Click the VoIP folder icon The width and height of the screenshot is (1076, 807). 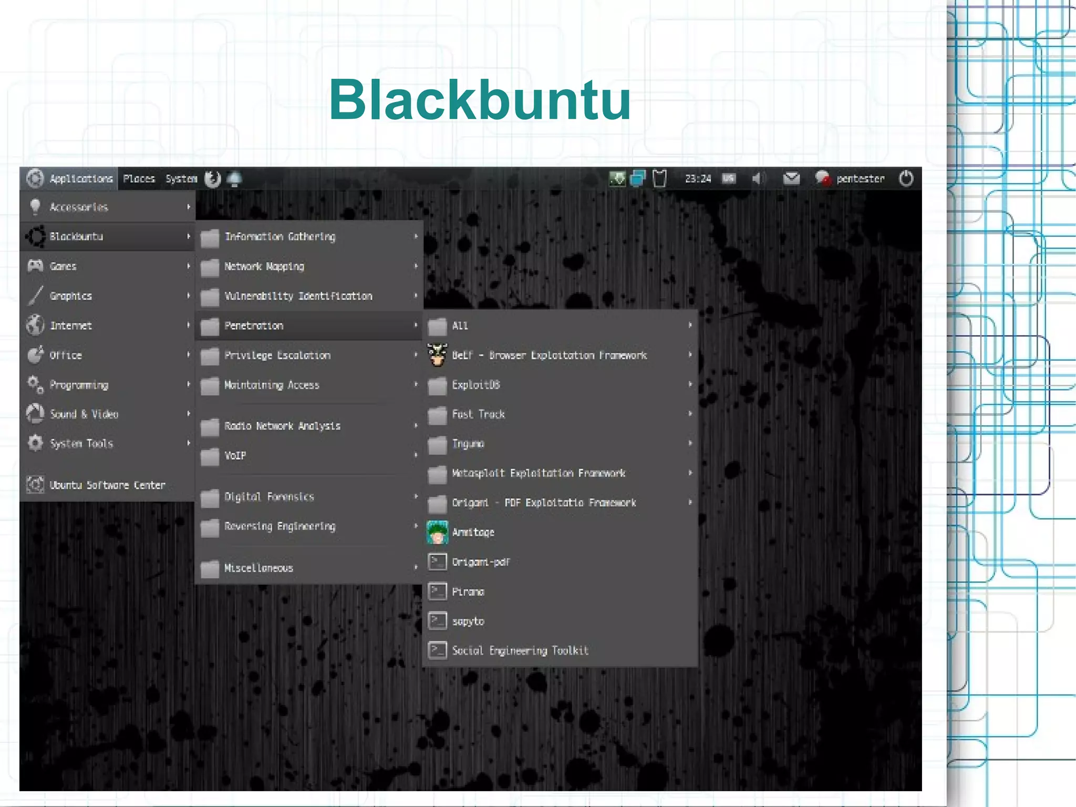coord(210,456)
